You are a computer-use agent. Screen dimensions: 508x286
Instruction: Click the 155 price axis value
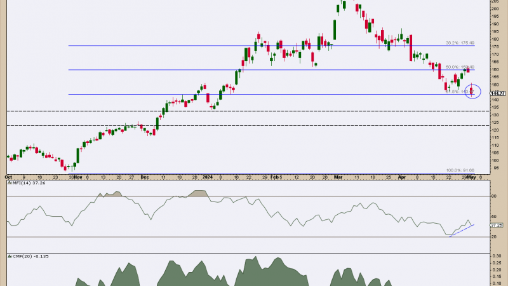point(495,77)
